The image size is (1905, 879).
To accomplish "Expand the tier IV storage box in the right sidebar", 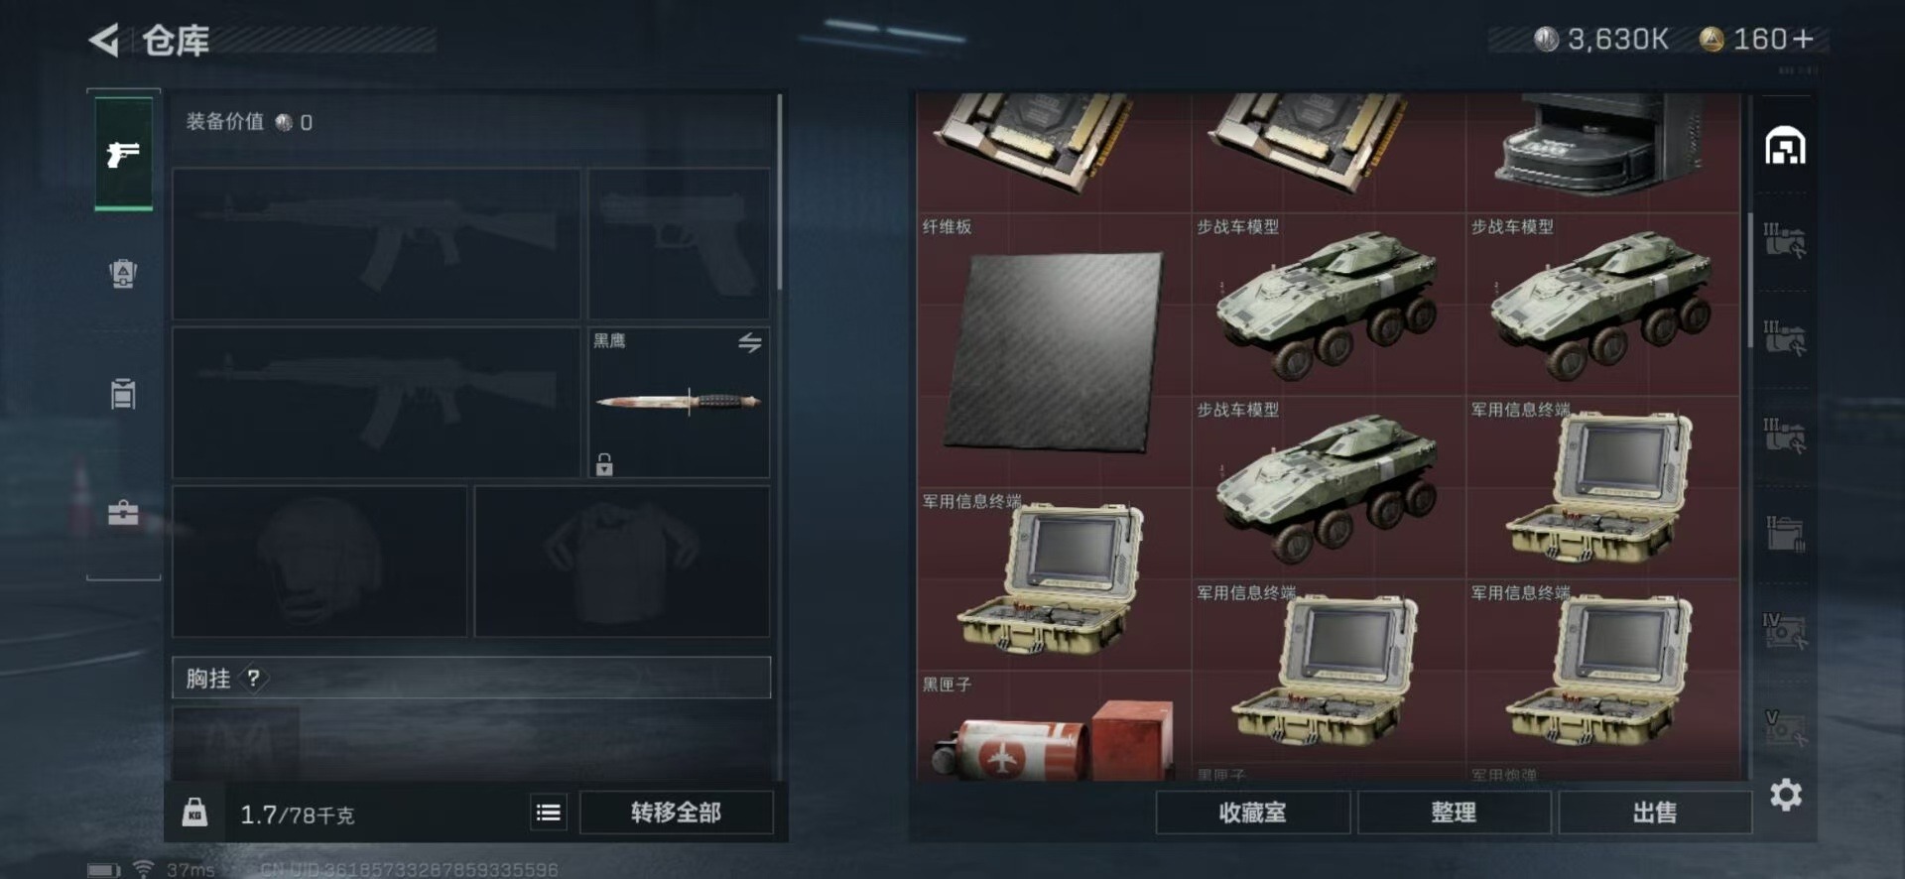I will (1785, 630).
